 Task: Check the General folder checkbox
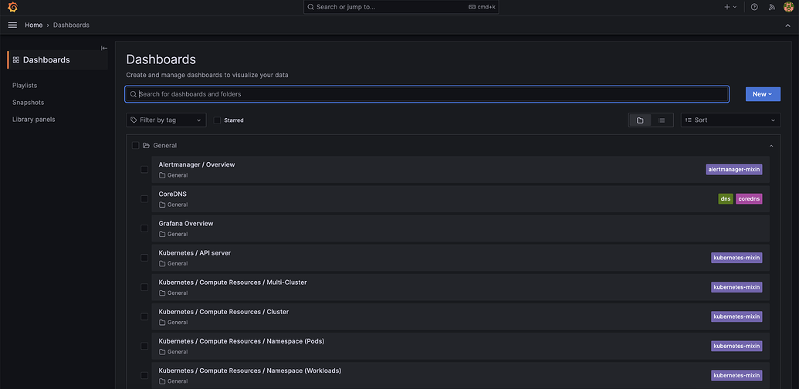136,145
